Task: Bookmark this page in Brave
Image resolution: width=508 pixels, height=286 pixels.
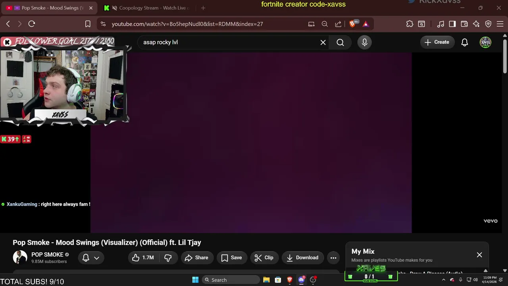Action: [x=88, y=24]
